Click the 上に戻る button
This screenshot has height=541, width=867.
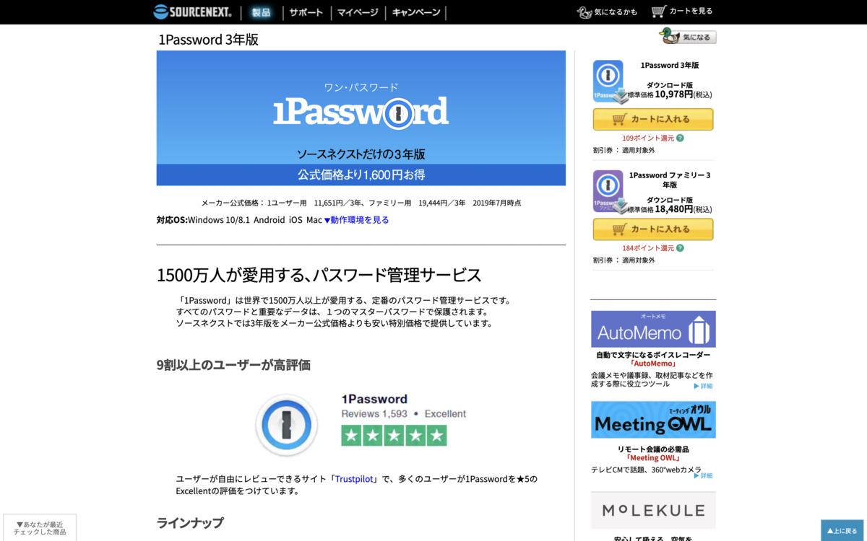[x=842, y=530]
